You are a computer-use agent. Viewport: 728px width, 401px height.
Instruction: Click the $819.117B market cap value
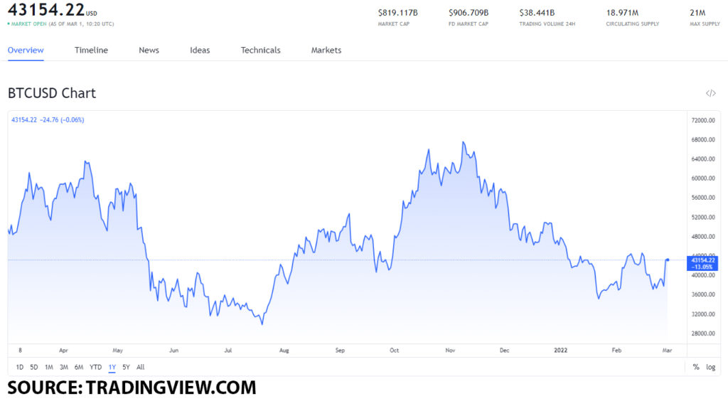[x=397, y=13]
